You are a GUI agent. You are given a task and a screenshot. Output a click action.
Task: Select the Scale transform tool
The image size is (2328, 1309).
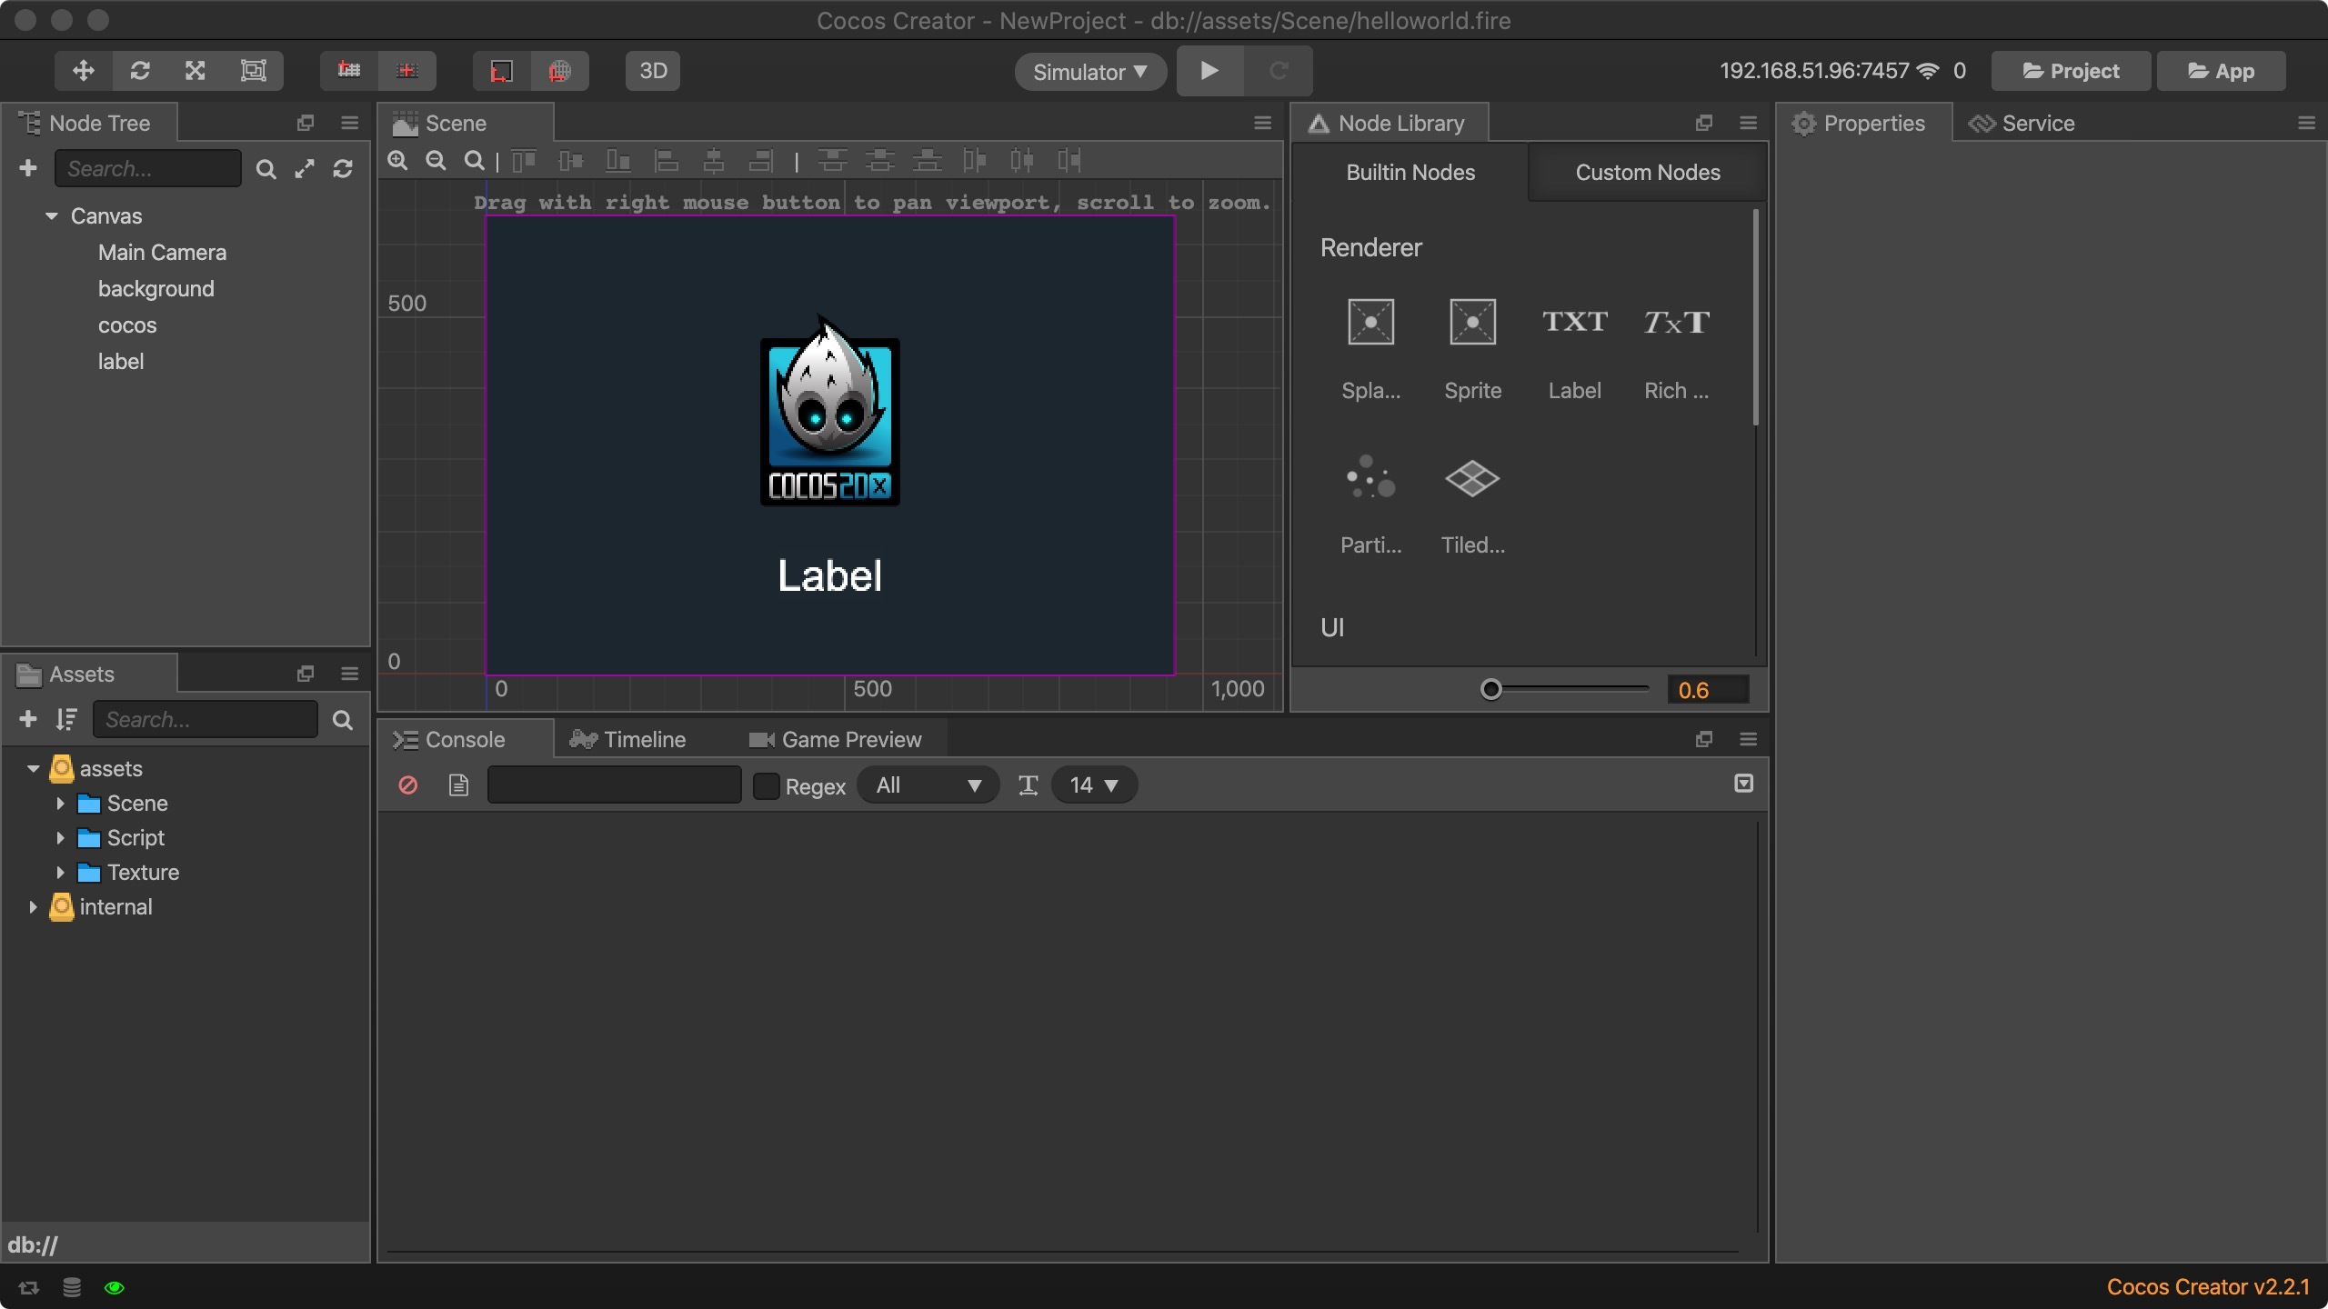[x=196, y=71]
